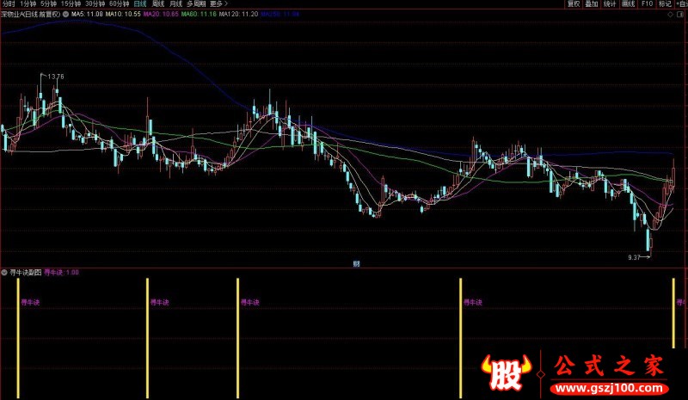The image size is (688, 400).
Task: Click the MA60: 11.16 indicator value
Action: (199, 14)
